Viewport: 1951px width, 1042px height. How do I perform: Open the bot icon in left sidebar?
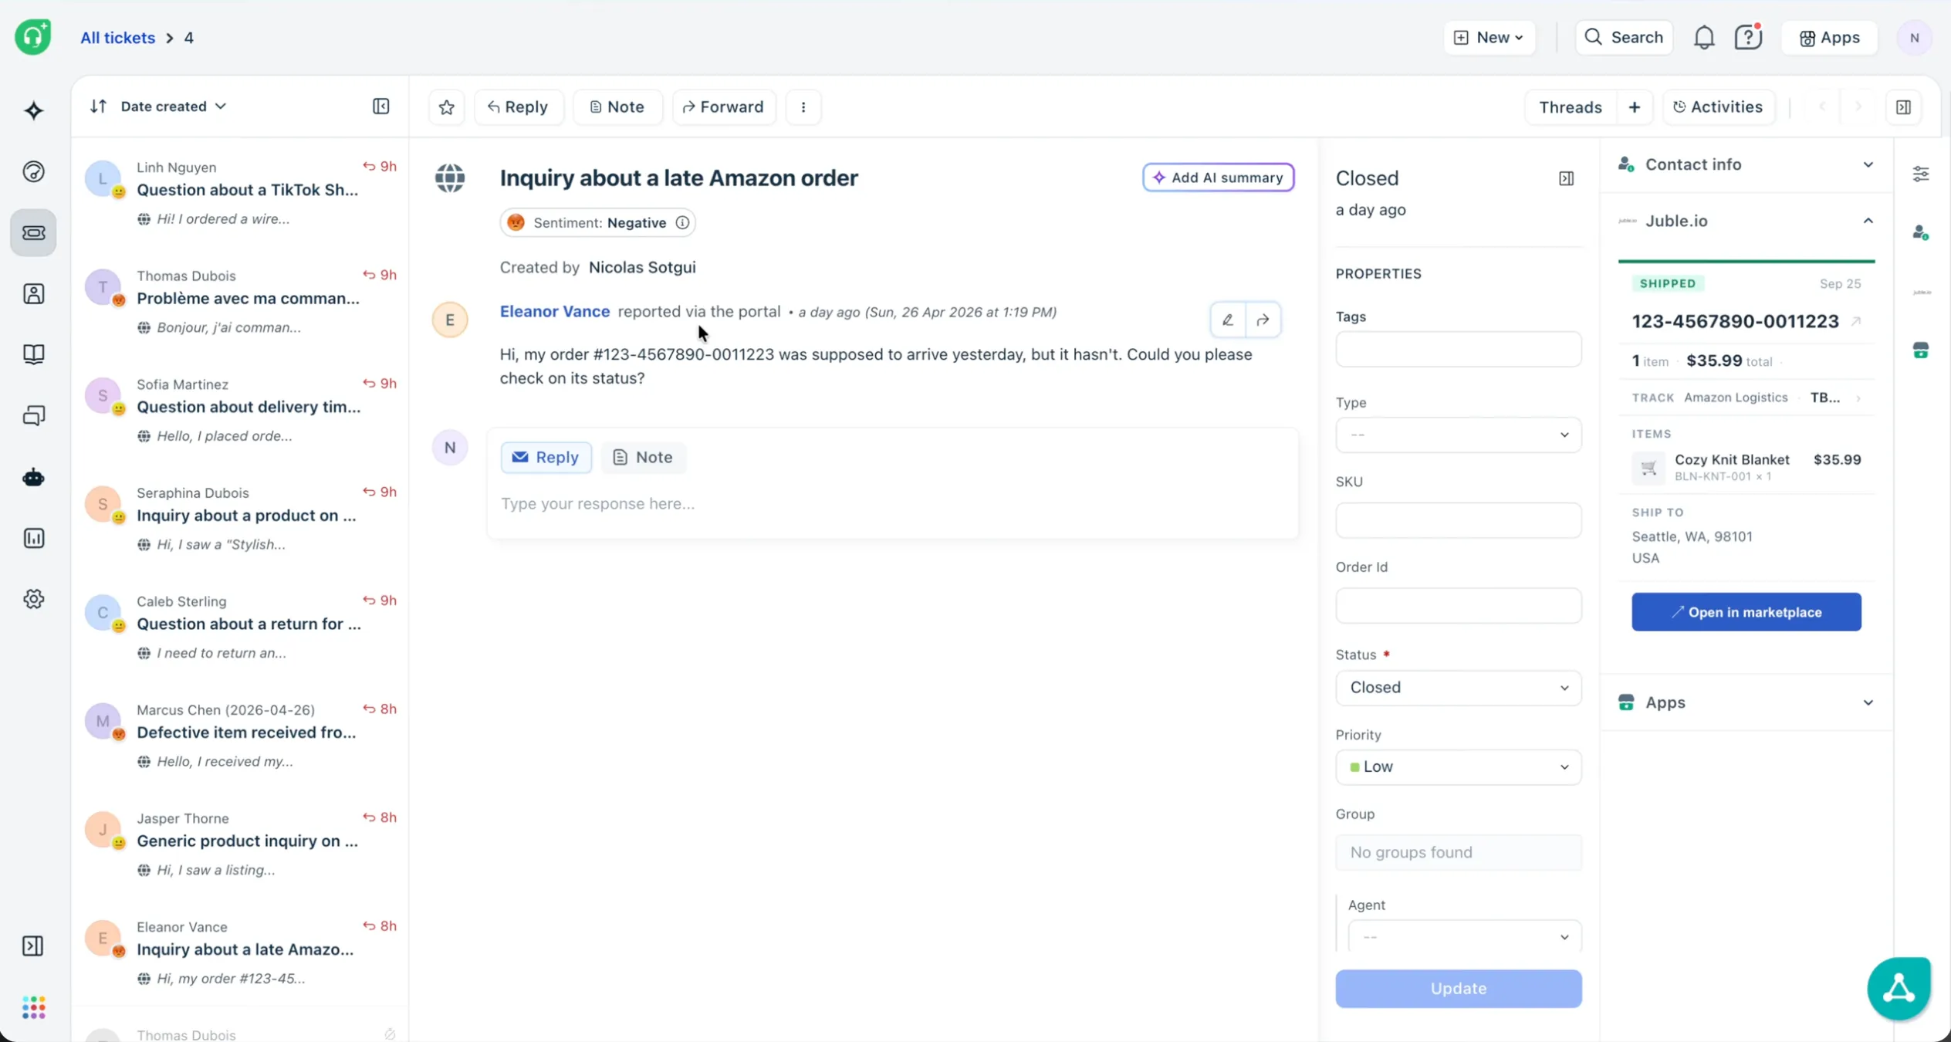[33, 478]
